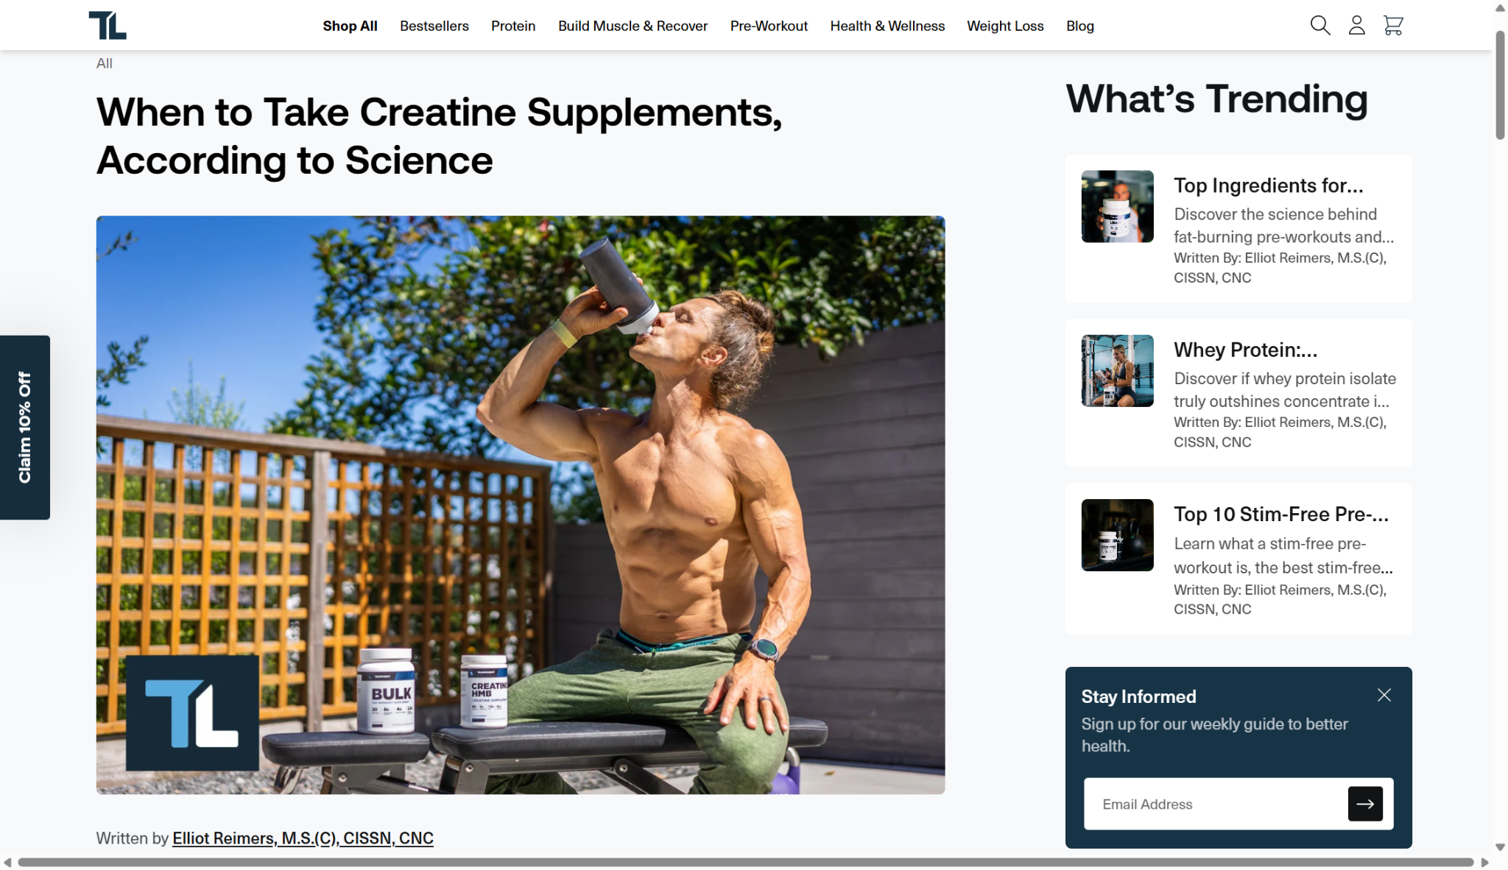This screenshot has width=1508, height=870.
Task: Submit email with arrow button
Action: click(1365, 804)
